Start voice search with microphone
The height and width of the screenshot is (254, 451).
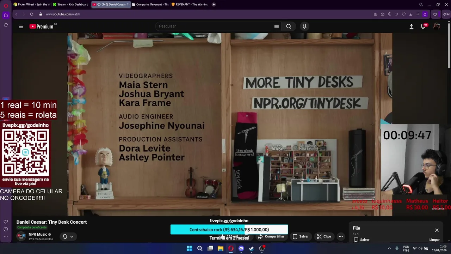(x=305, y=26)
